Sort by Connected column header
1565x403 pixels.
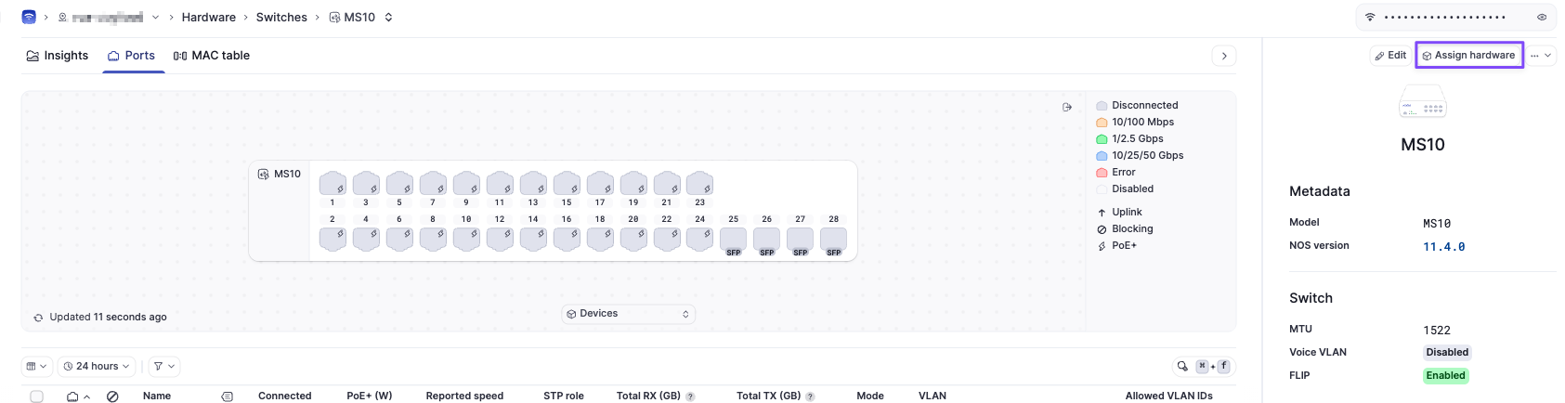click(284, 396)
